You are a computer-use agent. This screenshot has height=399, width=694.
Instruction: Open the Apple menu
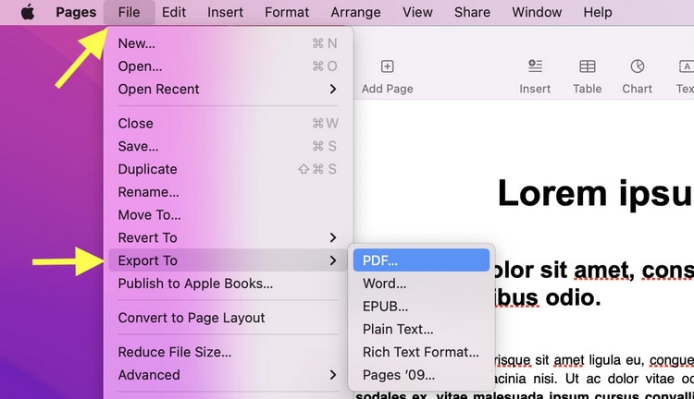tap(28, 12)
